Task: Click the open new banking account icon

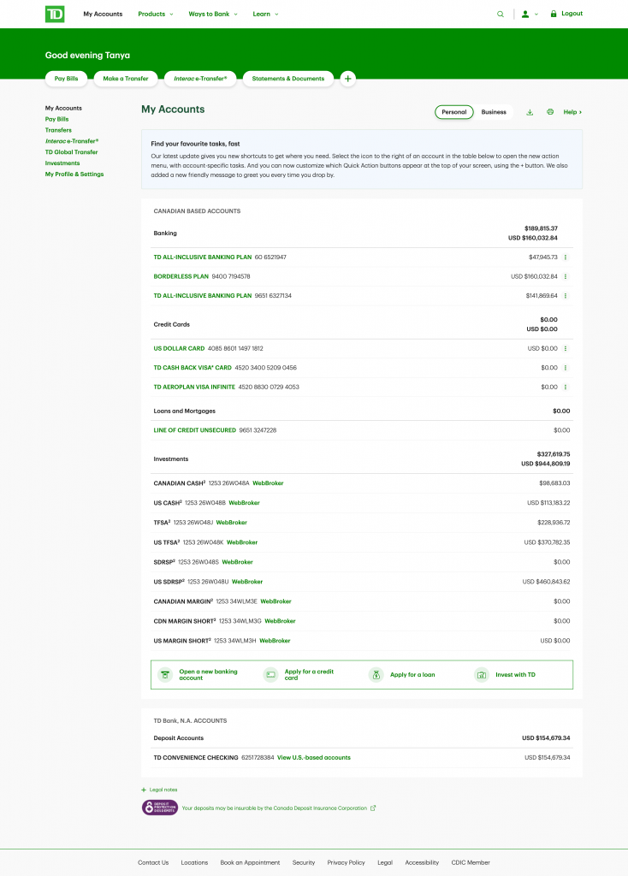Action: [x=165, y=675]
